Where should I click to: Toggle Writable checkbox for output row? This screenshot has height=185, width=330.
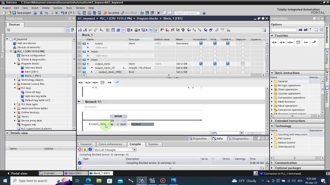(215, 43)
